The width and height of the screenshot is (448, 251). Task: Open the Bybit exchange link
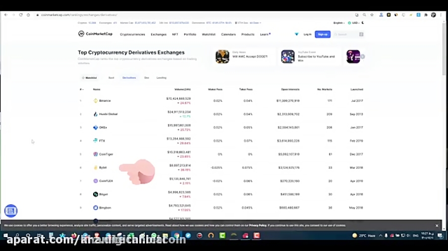pos(103,168)
